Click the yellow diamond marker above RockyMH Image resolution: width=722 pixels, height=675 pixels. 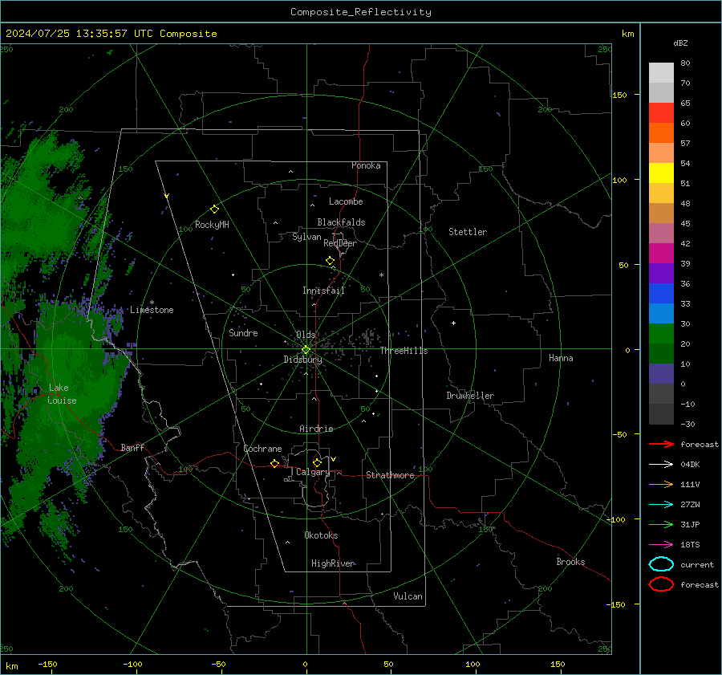tap(214, 209)
